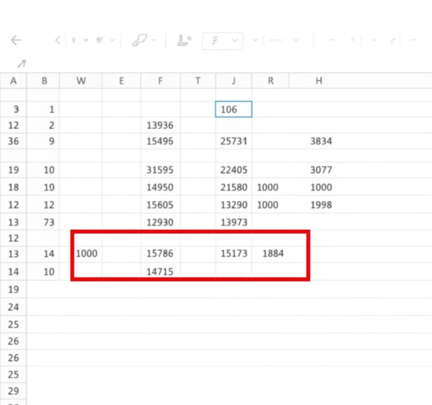Open the boxed text-alignment dropdown
This screenshot has width=432, height=405.
(x=222, y=41)
